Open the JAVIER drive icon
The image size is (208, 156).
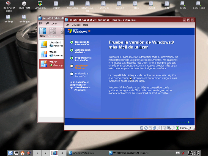coord(151,5)
